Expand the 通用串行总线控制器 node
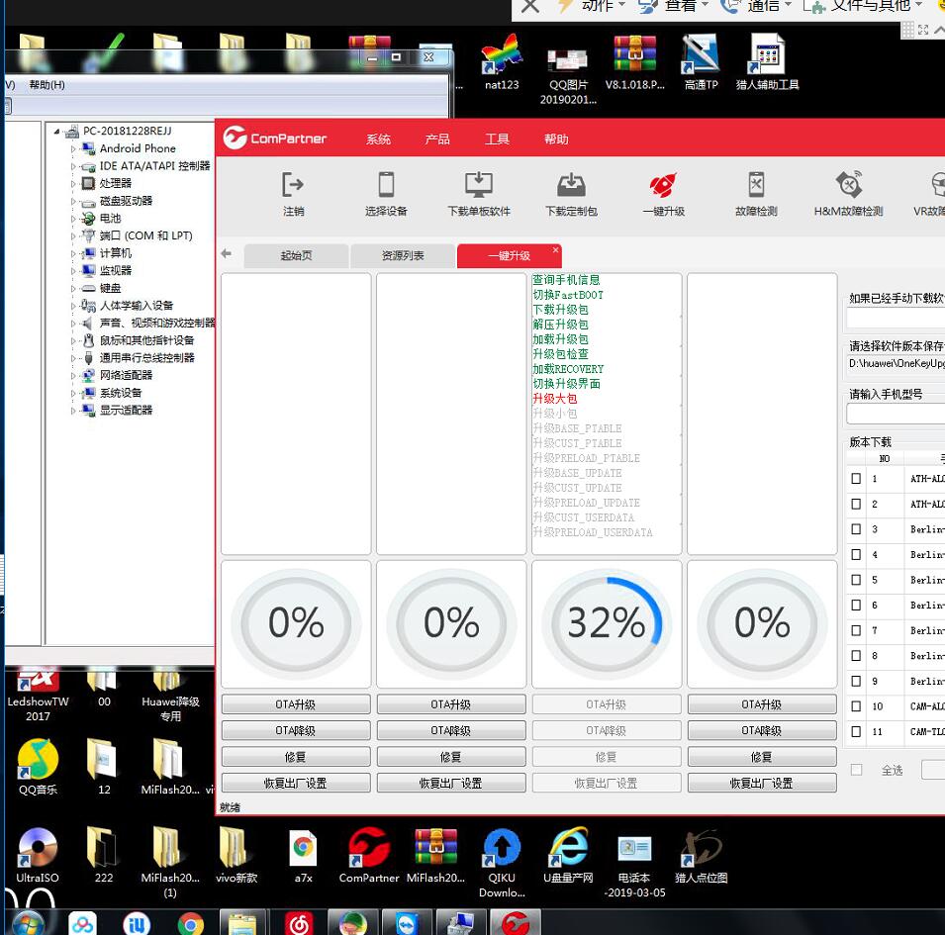This screenshot has width=945, height=935. pyautogui.click(x=73, y=358)
